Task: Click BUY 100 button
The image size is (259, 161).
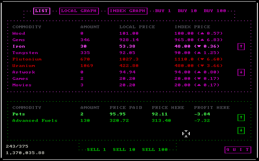Action: pos(215,11)
